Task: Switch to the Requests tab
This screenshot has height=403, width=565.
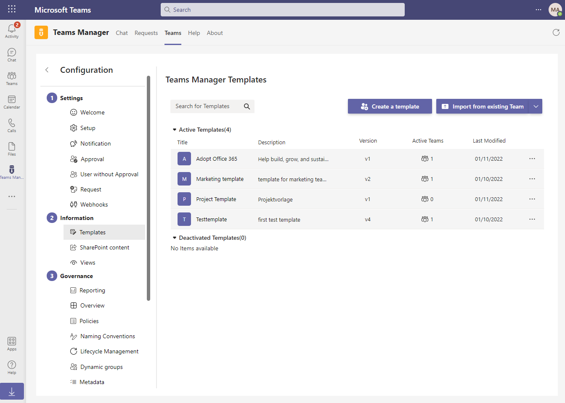Action: (146, 33)
